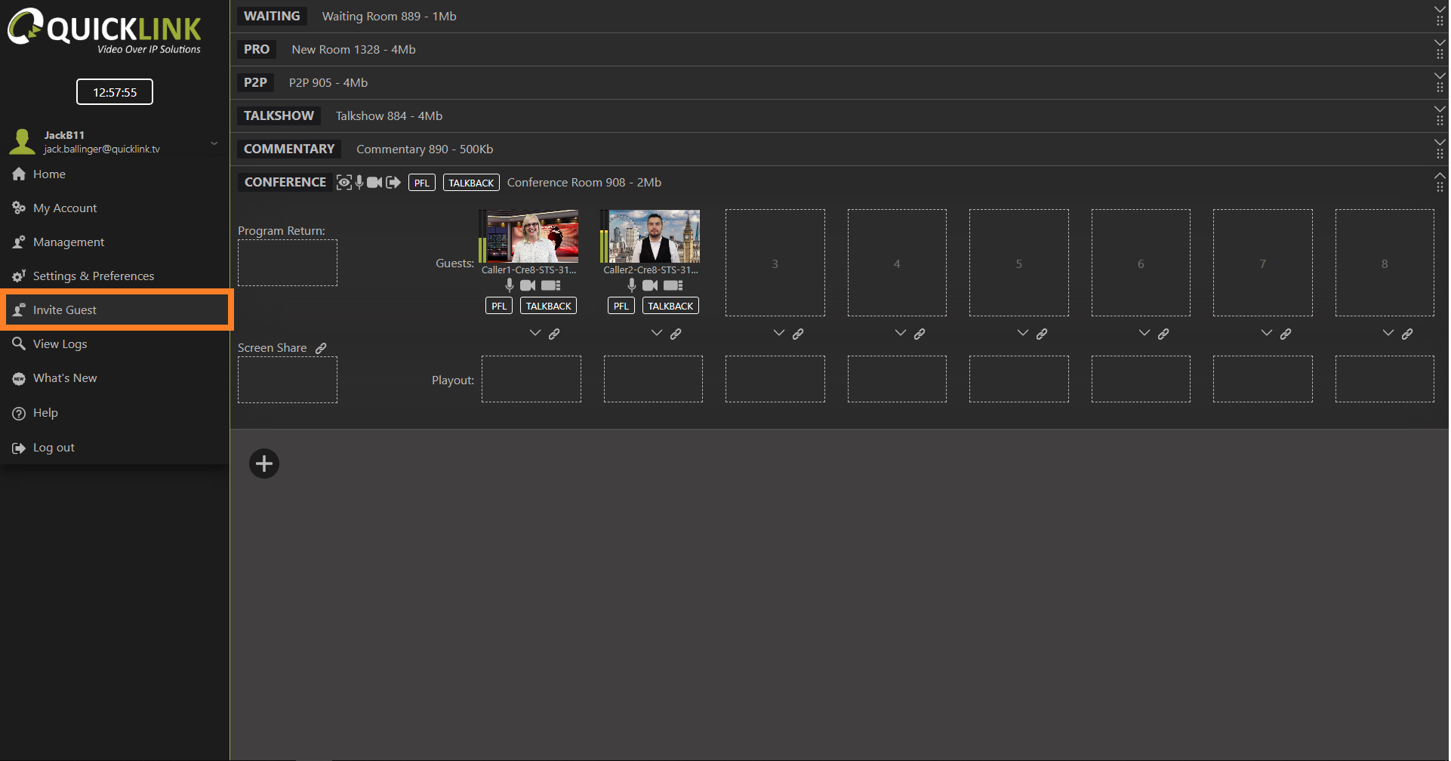Click the Screen Share link icon
Viewport: 1451px width, 761px height.
321,348
